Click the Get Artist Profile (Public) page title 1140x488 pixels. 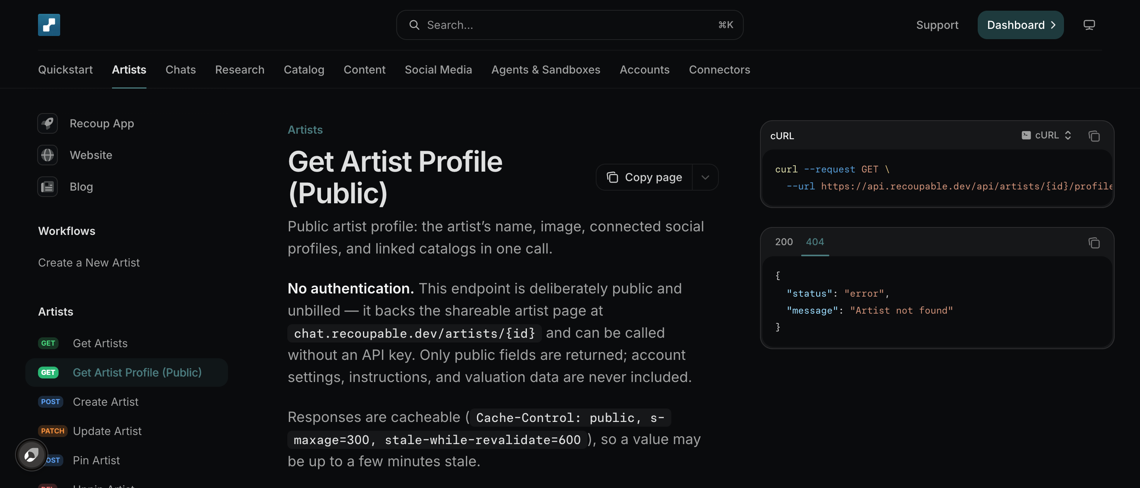(395, 177)
